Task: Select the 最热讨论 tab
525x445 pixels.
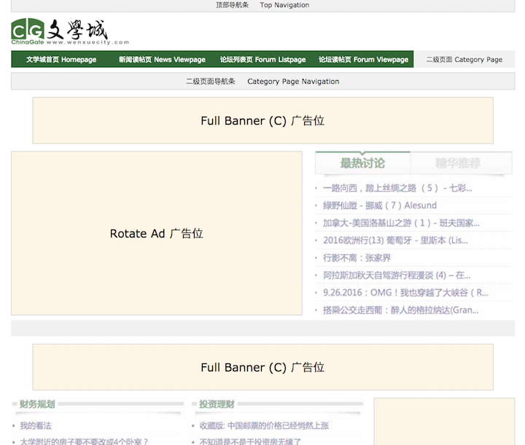Action: coord(362,163)
